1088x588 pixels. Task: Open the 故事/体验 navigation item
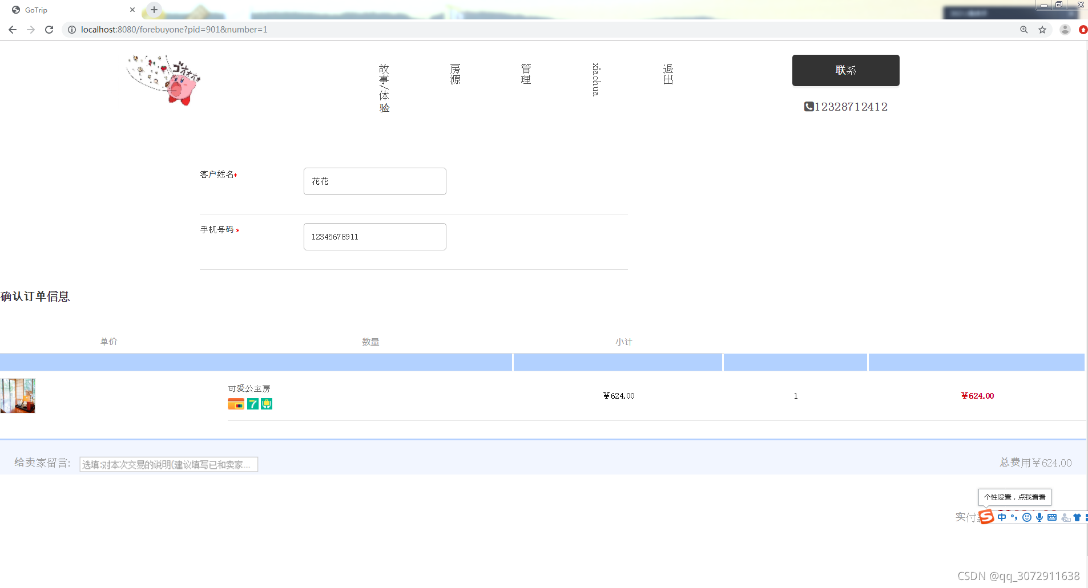pyautogui.click(x=384, y=88)
